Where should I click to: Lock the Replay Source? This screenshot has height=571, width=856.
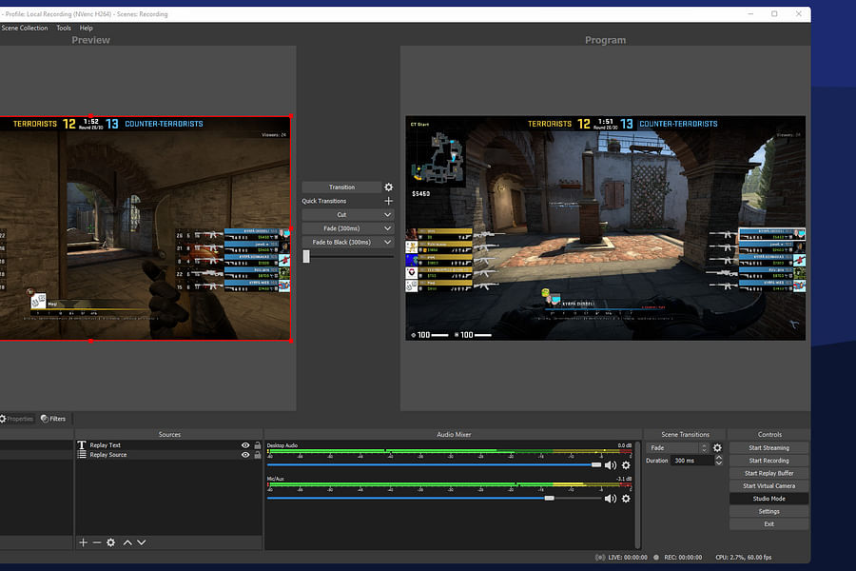tap(257, 455)
